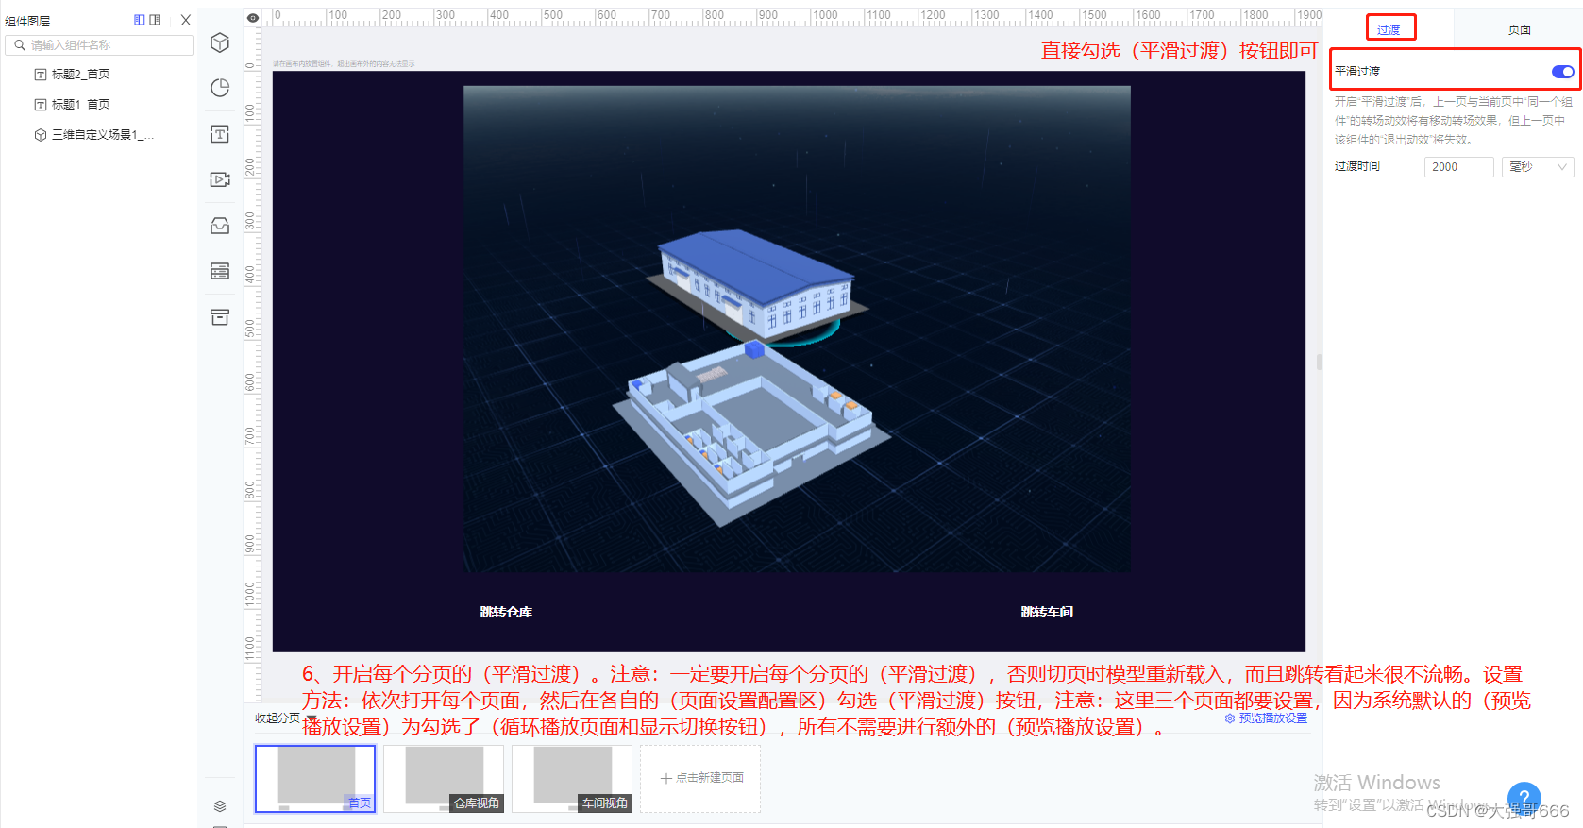
Task: Open the media video components icon
Action: point(220,179)
